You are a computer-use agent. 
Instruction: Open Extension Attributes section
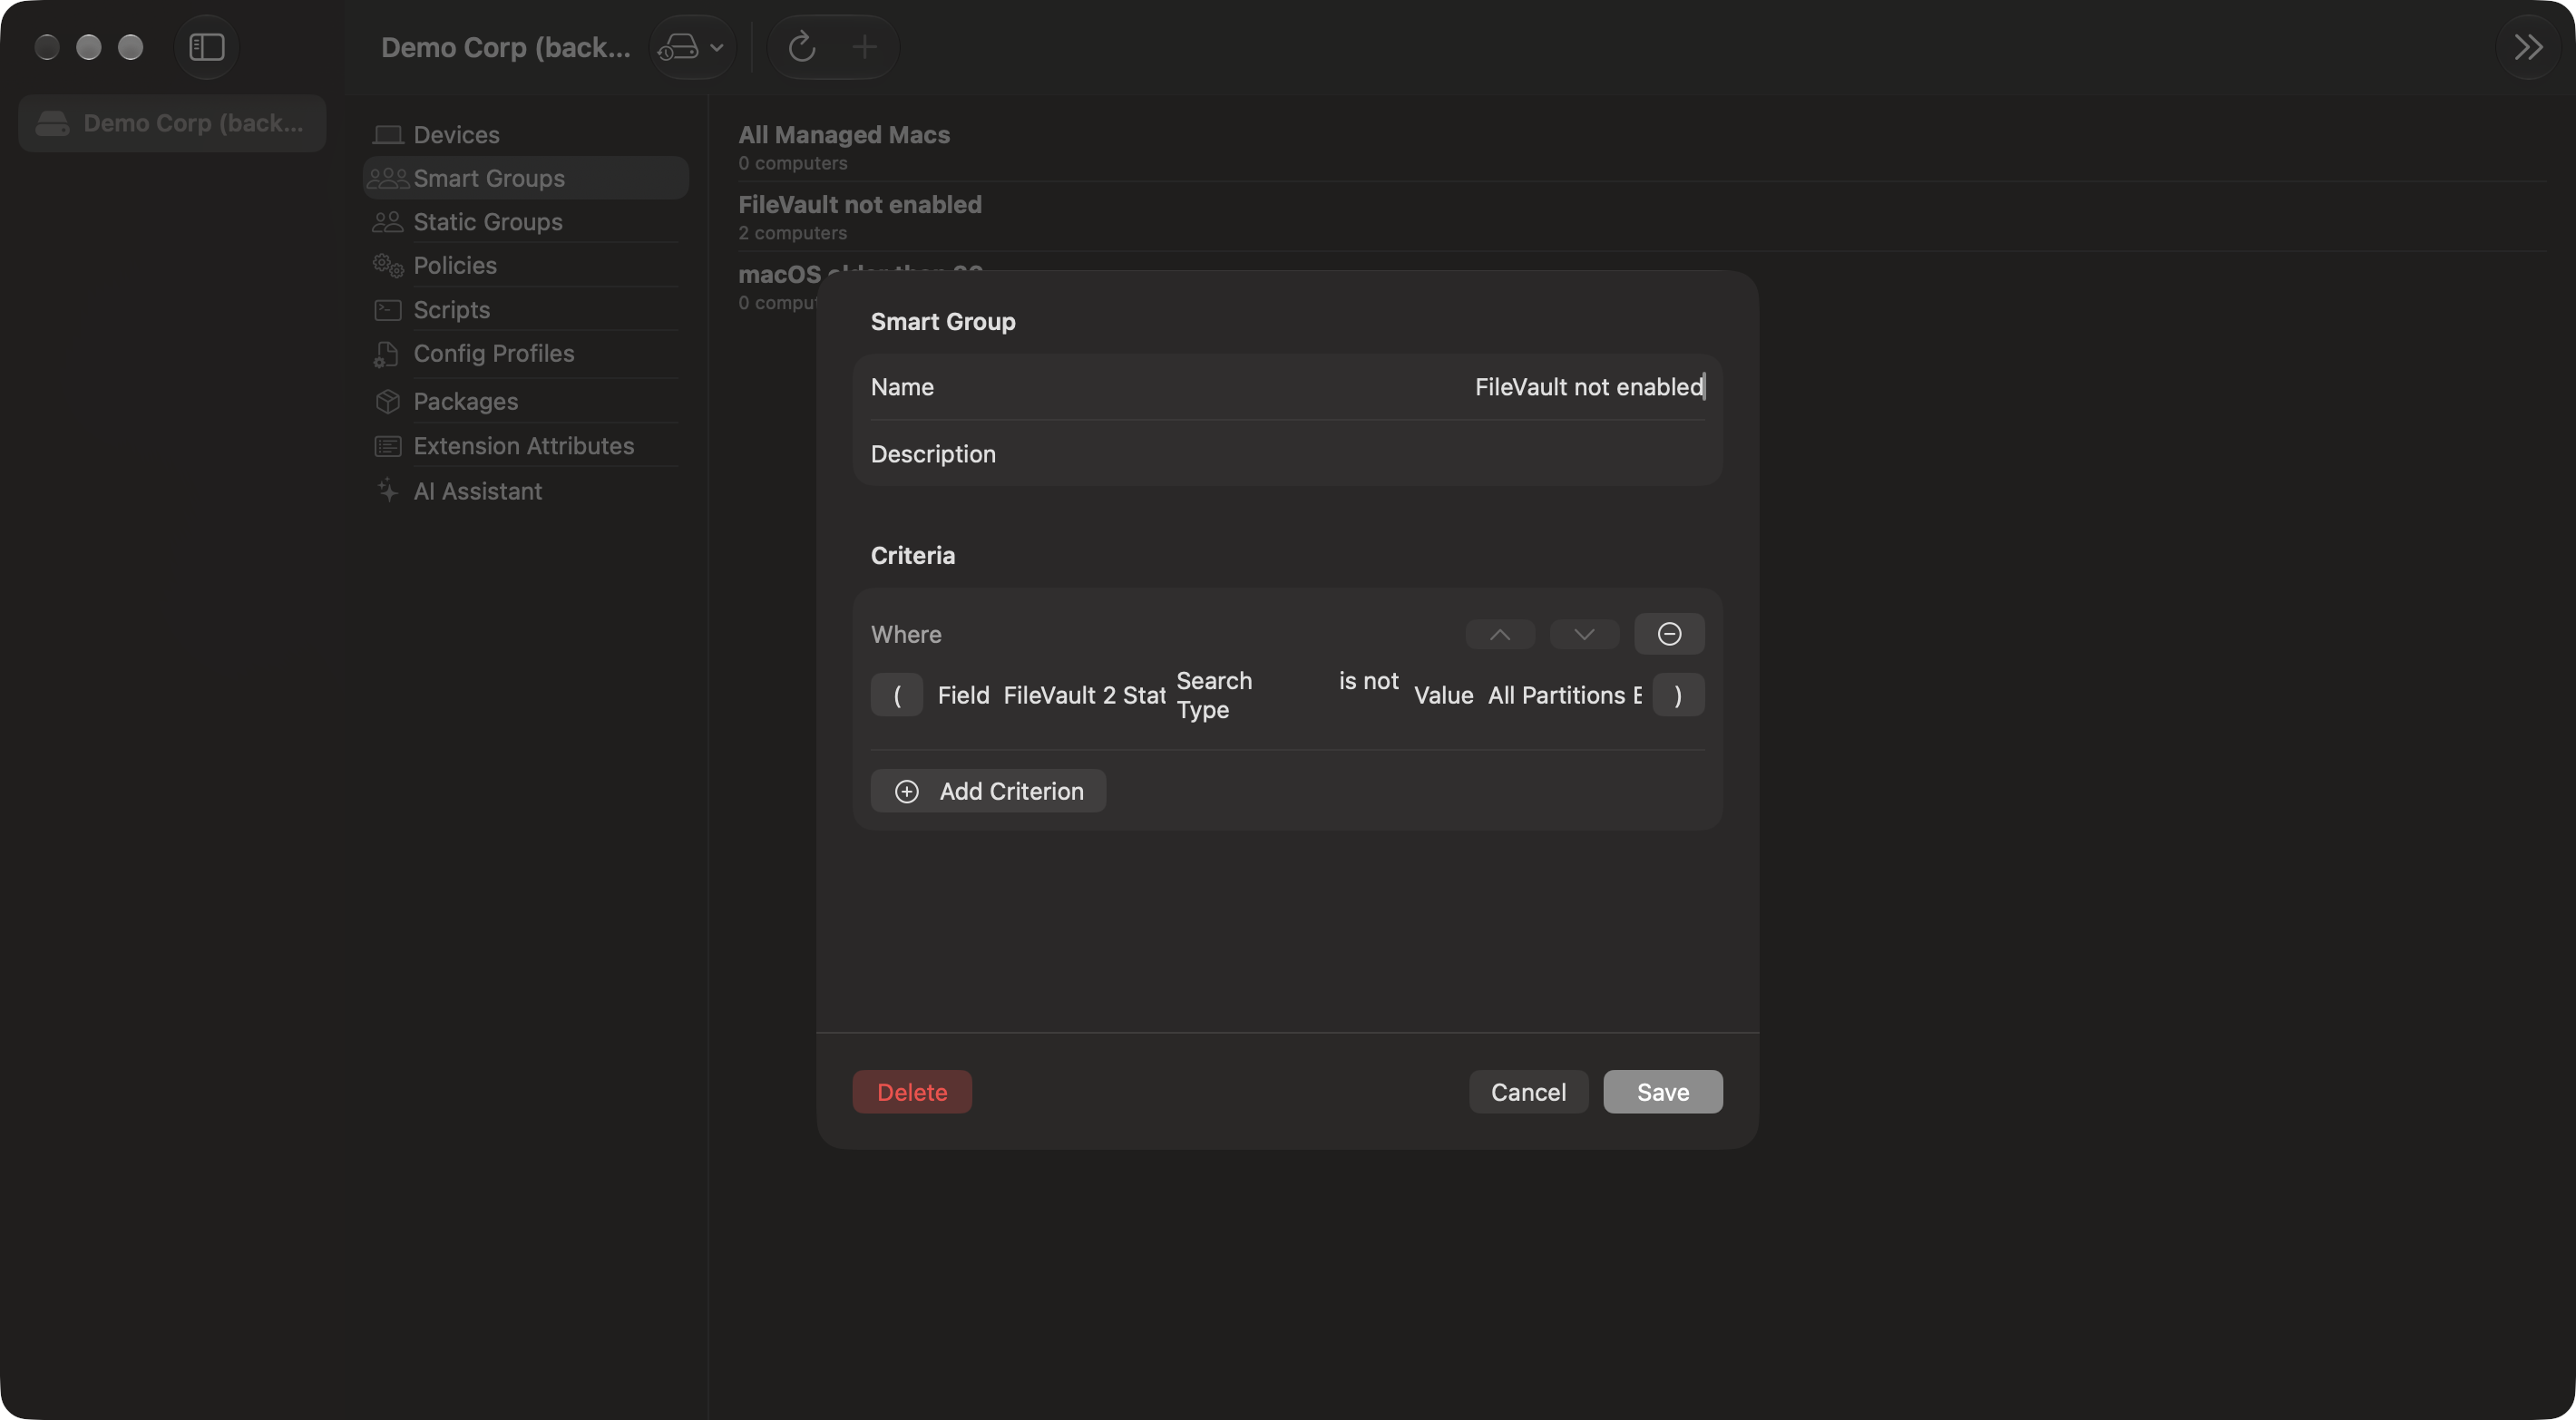(x=525, y=445)
